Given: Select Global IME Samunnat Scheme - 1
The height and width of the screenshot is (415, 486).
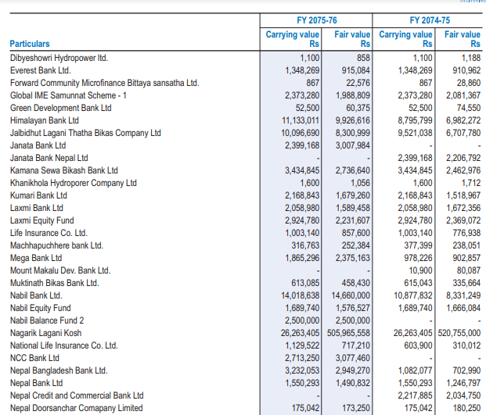Looking at the screenshot, I should (x=69, y=95).
